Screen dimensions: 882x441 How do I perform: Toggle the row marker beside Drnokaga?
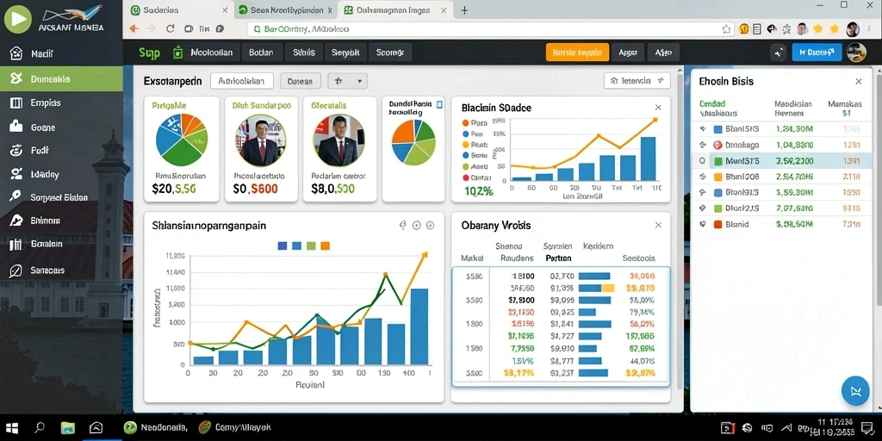pyautogui.click(x=703, y=145)
